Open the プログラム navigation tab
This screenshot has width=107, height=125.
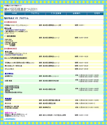(35, 13)
